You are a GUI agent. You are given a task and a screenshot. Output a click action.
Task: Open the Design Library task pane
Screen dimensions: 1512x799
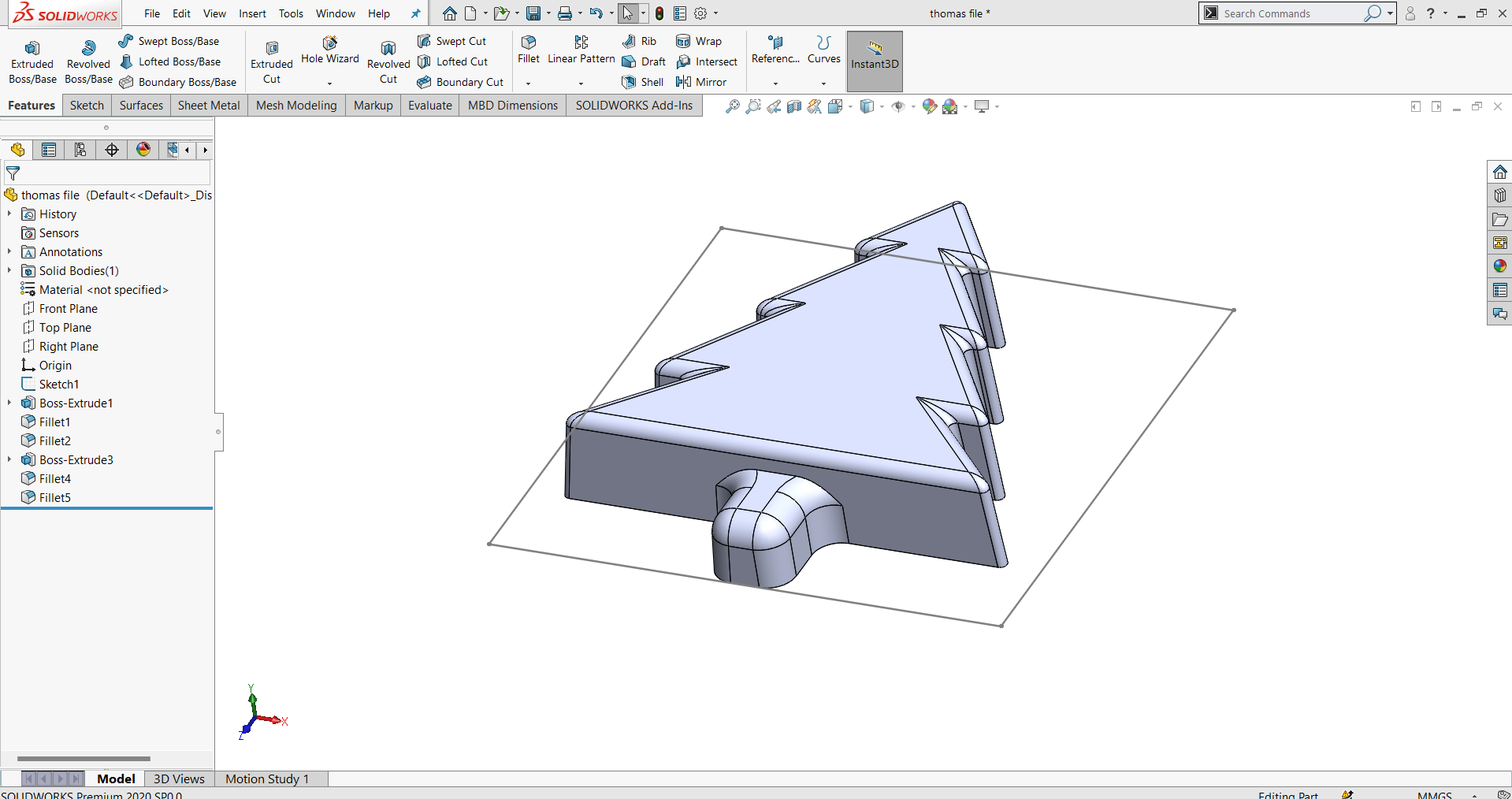[x=1500, y=195]
